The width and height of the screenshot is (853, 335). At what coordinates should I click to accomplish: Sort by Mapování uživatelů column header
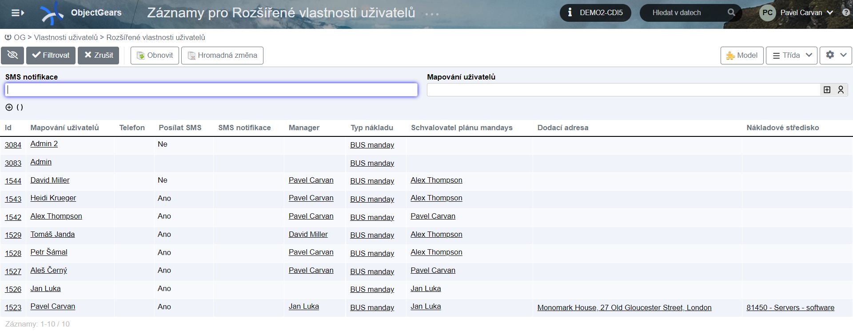64,128
